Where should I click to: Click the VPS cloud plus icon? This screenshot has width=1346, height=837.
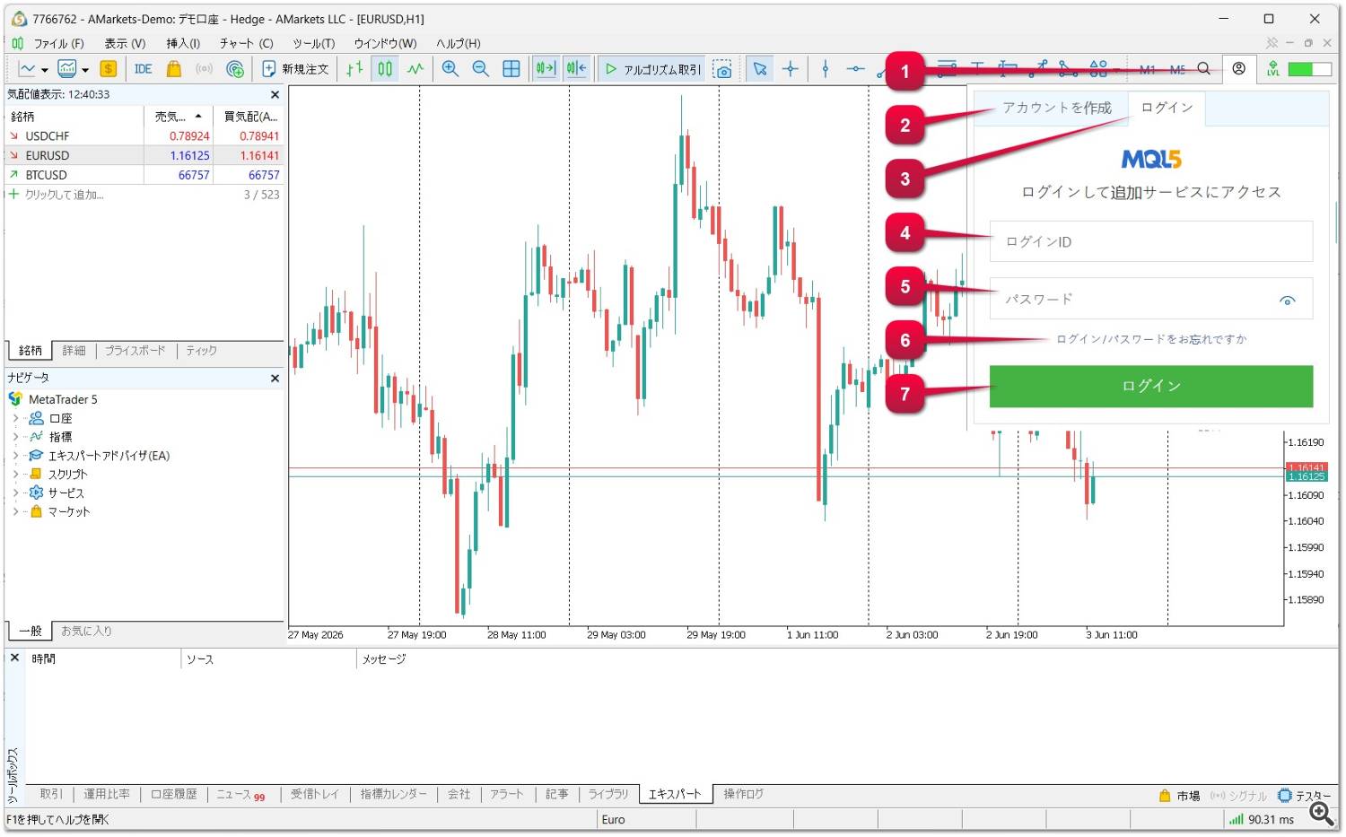point(235,69)
